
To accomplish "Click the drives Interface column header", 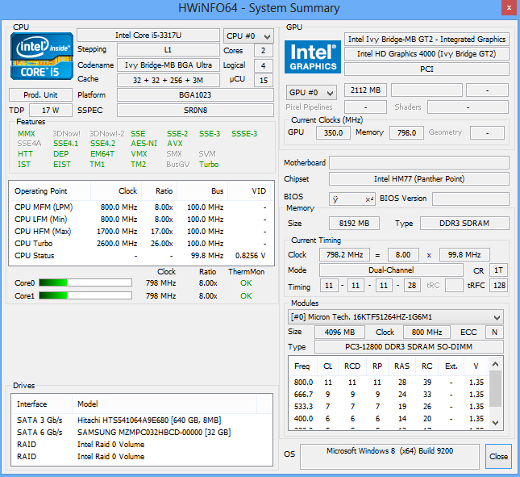I will (x=42, y=404).
